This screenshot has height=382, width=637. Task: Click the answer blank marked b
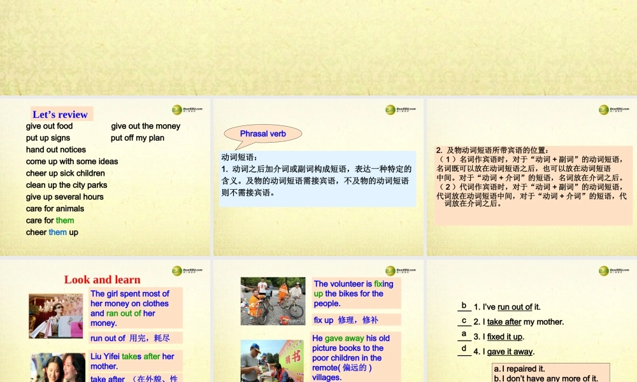point(463,305)
